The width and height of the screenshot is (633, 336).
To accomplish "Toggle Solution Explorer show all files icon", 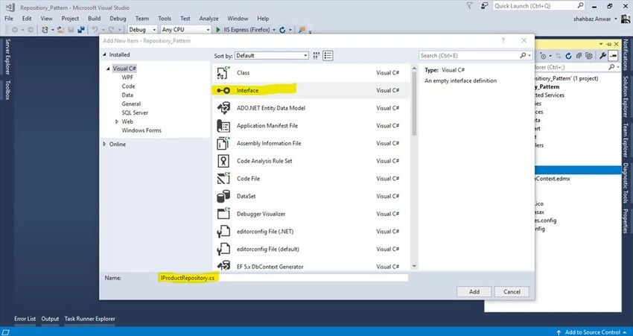I will 589,56.
